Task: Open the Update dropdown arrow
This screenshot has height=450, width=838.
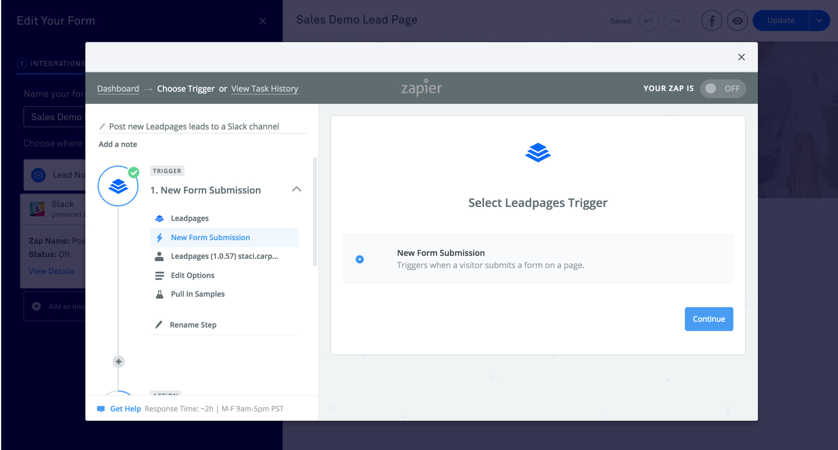Action: coord(819,20)
